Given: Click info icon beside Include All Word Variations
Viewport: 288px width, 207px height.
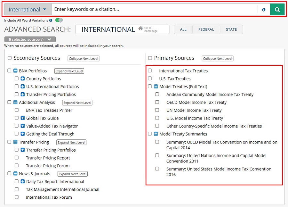Looking at the screenshot, I should coord(51,21).
